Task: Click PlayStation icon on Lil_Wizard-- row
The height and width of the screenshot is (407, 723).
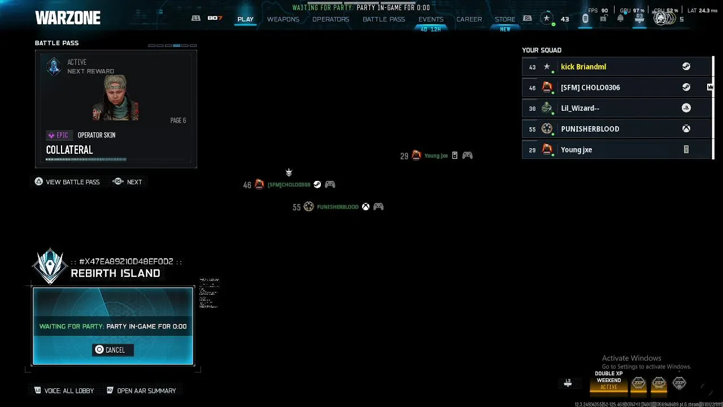Action: pos(686,108)
